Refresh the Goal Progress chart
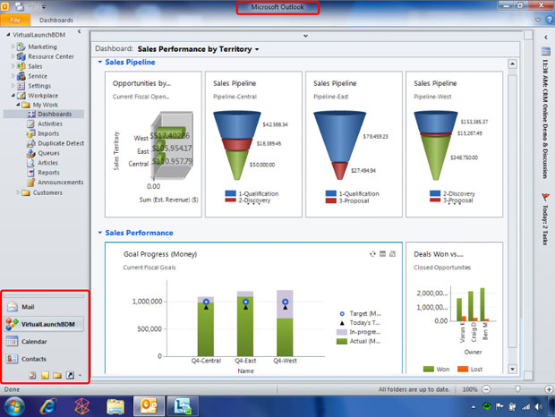The image size is (555, 417). click(372, 253)
